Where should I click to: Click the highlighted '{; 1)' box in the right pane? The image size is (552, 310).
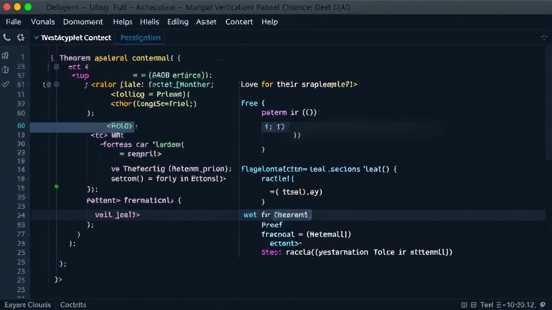(x=274, y=126)
